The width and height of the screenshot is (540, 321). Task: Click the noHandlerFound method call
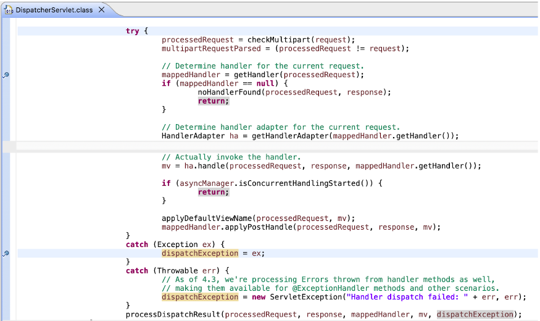coord(229,93)
